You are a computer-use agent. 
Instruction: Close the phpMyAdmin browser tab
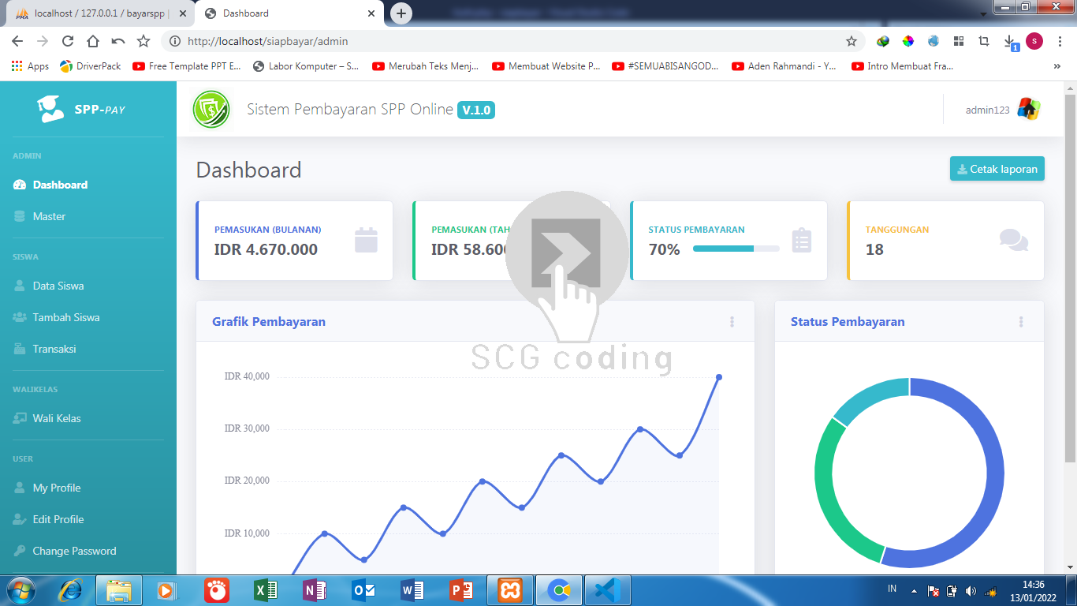pyautogui.click(x=181, y=13)
